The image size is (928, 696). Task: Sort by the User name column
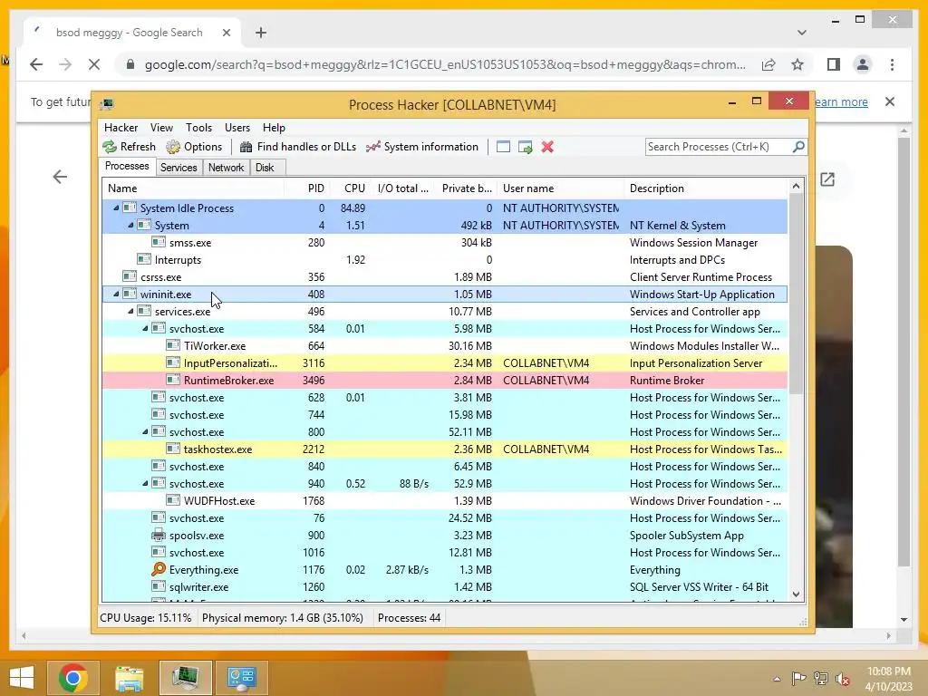560,188
